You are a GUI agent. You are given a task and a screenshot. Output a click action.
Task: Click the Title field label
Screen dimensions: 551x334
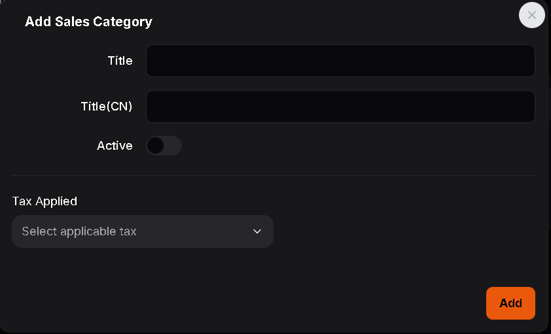point(120,61)
